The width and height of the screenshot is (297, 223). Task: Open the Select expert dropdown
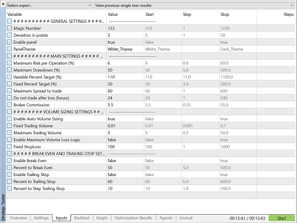point(49,6)
